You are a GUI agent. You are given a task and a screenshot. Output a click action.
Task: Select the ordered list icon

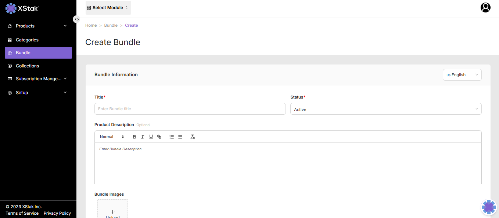pos(172,137)
